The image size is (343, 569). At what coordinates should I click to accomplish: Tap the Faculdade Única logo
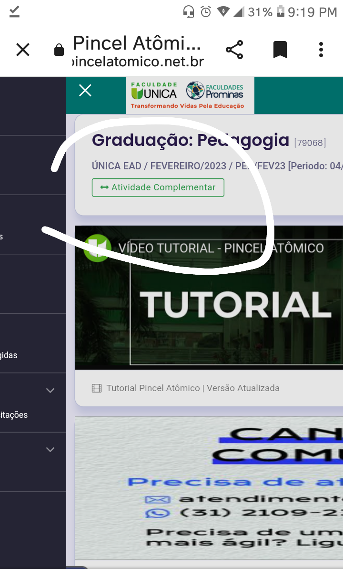pos(153,91)
